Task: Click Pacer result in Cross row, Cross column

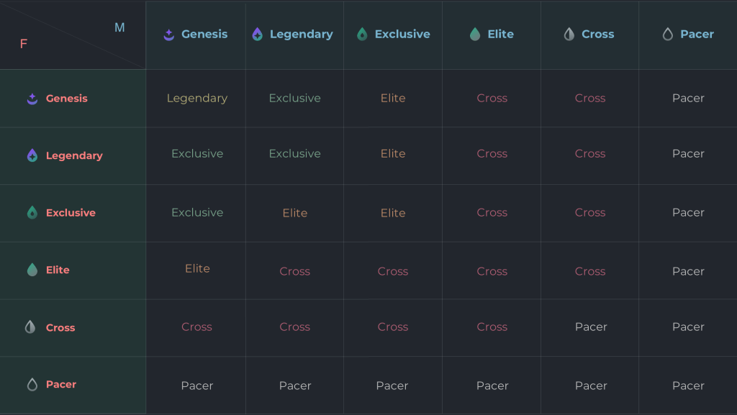Action: (591, 327)
